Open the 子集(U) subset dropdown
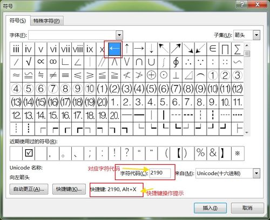Viewport: 270px width, 220px height. 256,35
